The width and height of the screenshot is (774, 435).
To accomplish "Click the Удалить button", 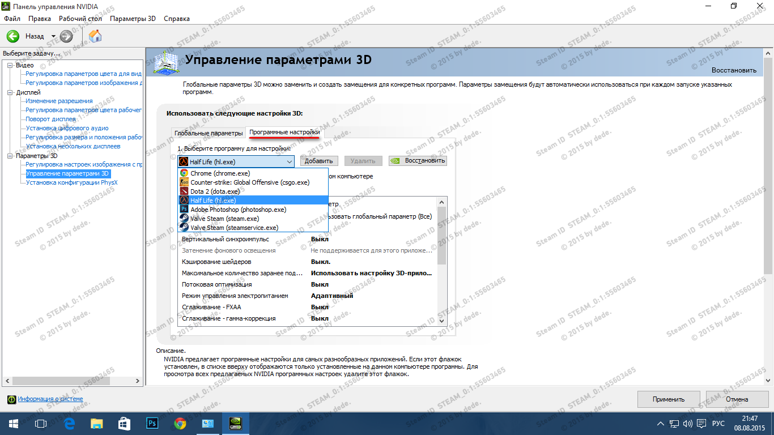I will pyautogui.click(x=363, y=161).
